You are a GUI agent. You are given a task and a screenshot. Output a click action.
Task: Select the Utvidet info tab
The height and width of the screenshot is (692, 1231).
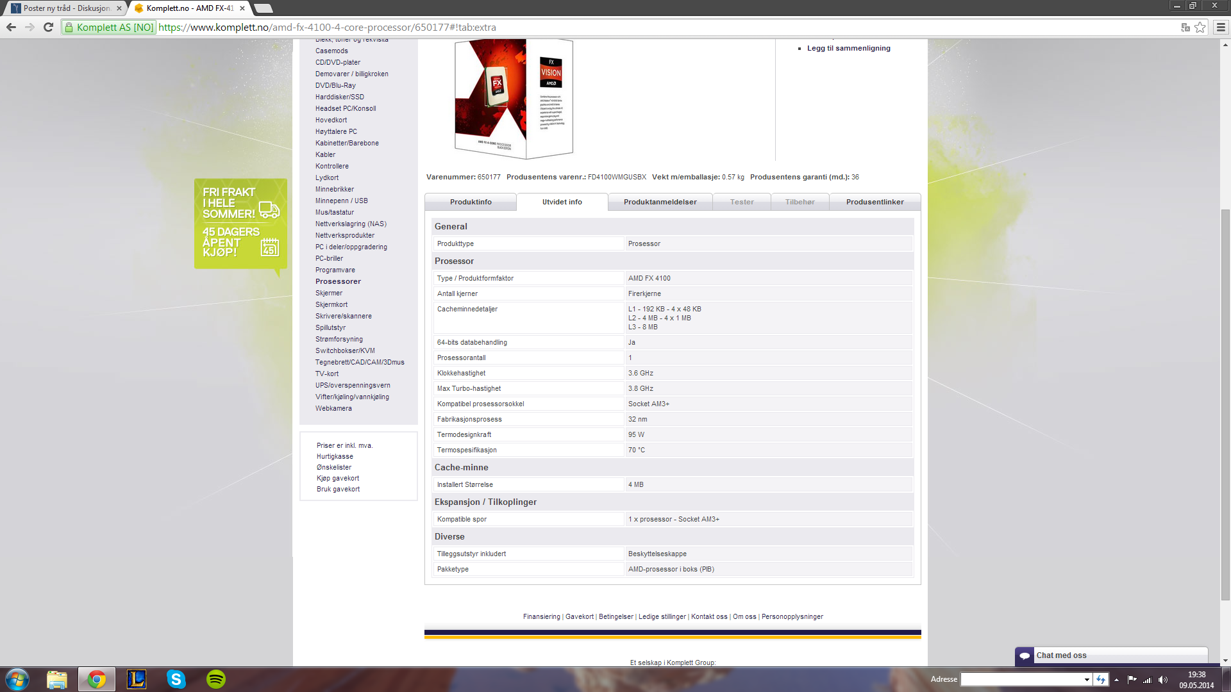562,202
